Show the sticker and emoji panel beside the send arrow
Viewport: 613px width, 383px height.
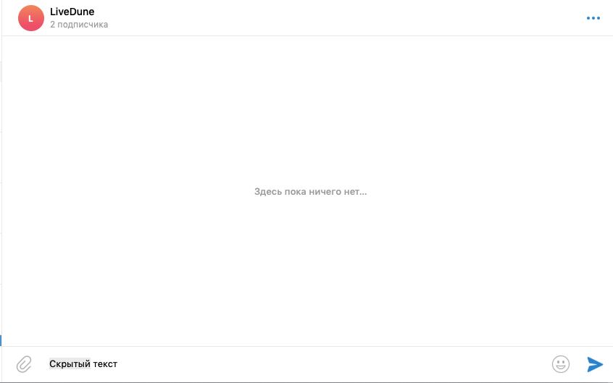pyautogui.click(x=561, y=364)
